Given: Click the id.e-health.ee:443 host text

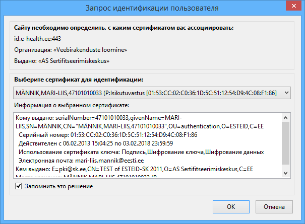Looking at the screenshot, I should tap(37, 39).
